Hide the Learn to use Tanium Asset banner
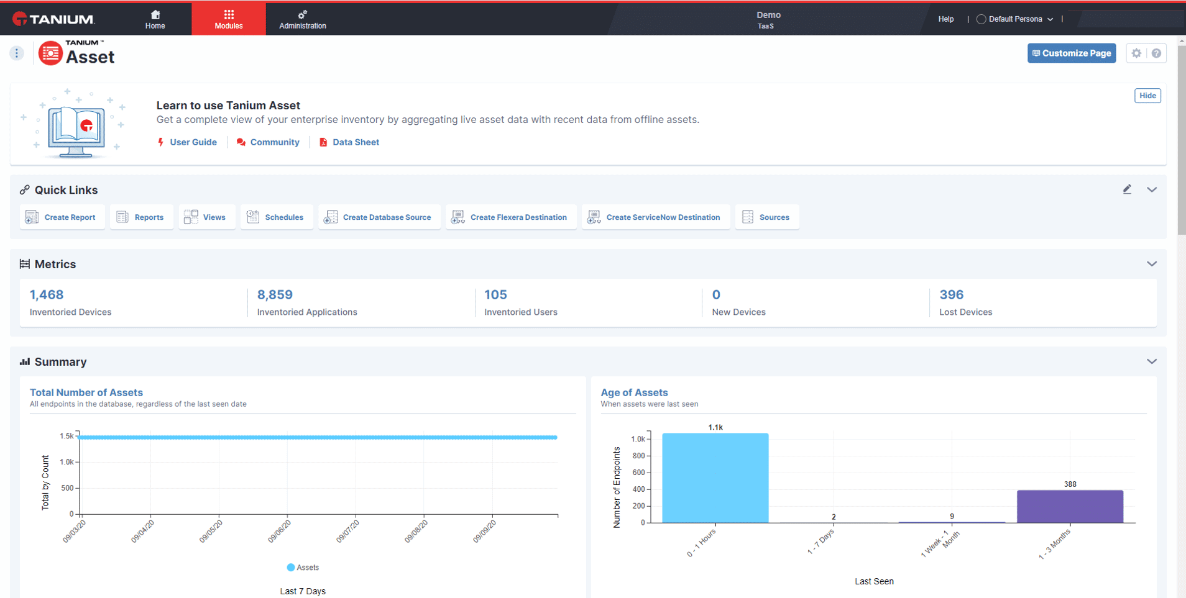The width and height of the screenshot is (1186, 598). (1147, 96)
